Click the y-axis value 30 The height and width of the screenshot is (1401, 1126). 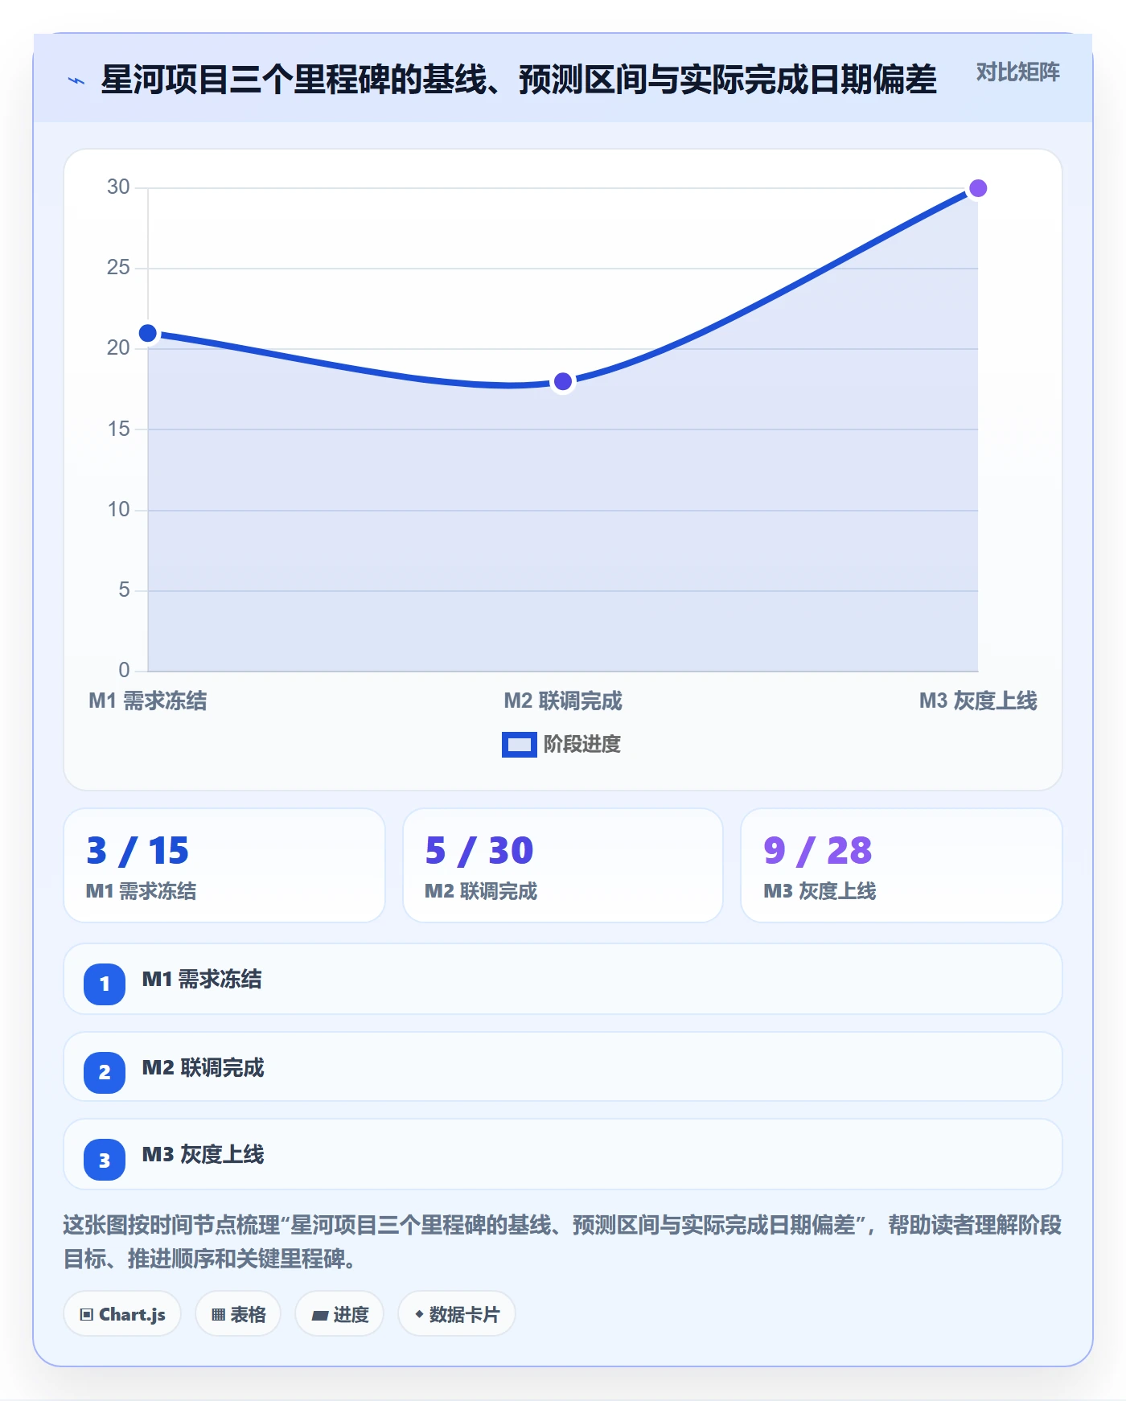pos(118,187)
